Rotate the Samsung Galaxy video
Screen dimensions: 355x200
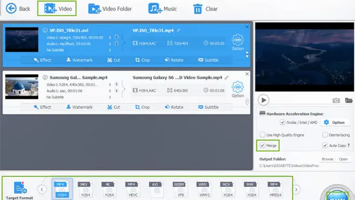pos(174,107)
